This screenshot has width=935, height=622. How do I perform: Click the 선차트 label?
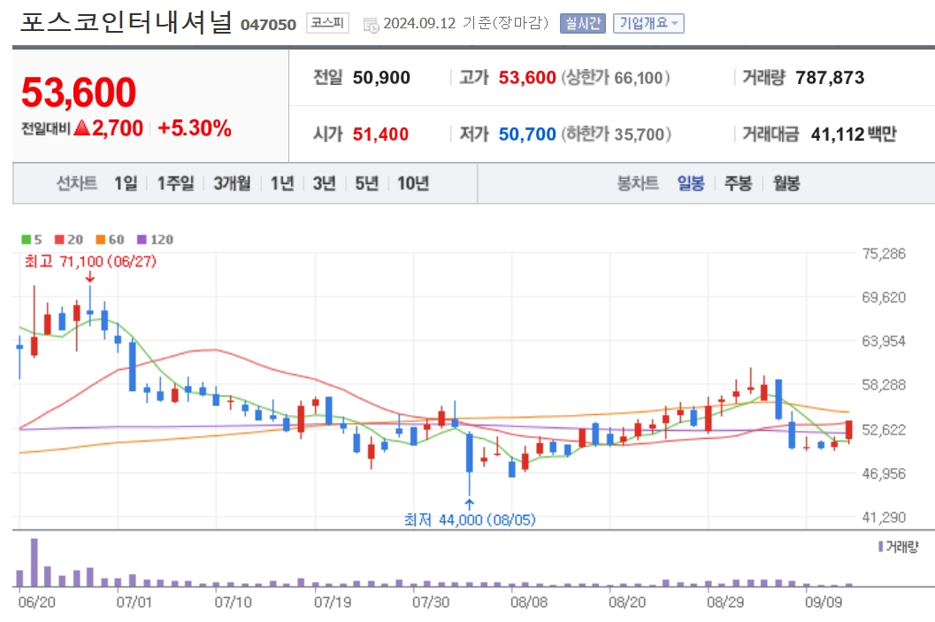pyautogui.click(x=76, y=183)
